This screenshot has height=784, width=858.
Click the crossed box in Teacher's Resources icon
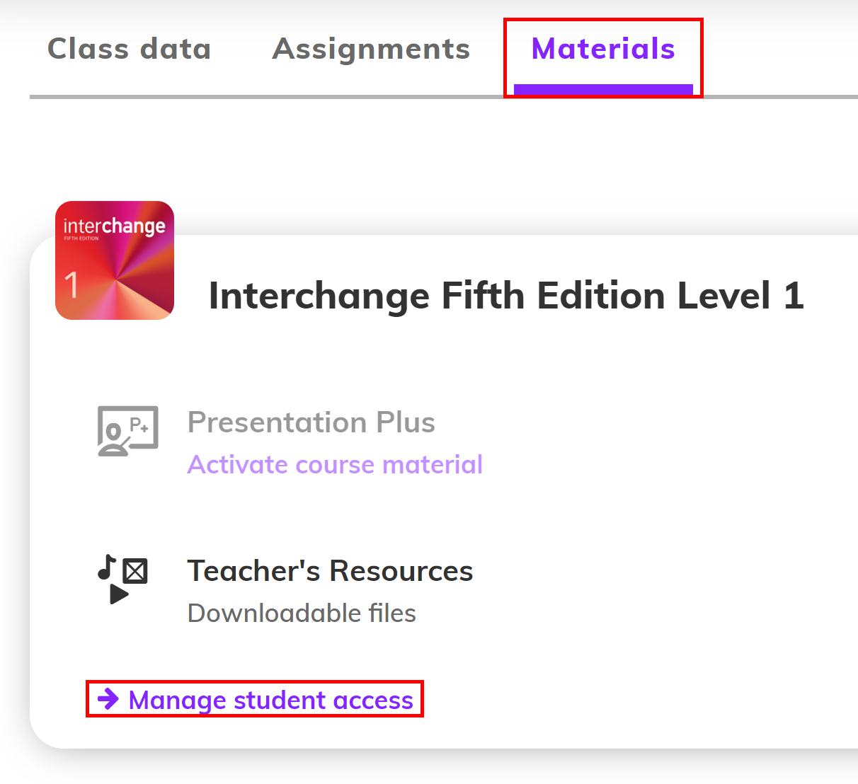pos(135,570)
